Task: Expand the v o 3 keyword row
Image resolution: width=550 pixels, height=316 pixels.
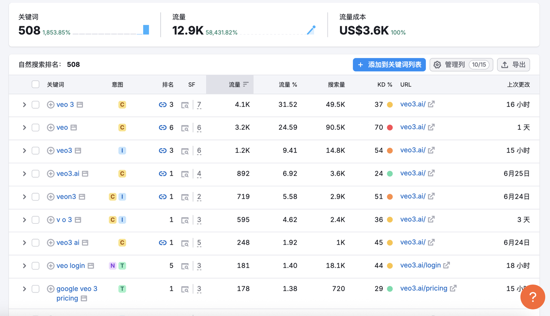Action: pyautogui.click(x=24, y=220)
